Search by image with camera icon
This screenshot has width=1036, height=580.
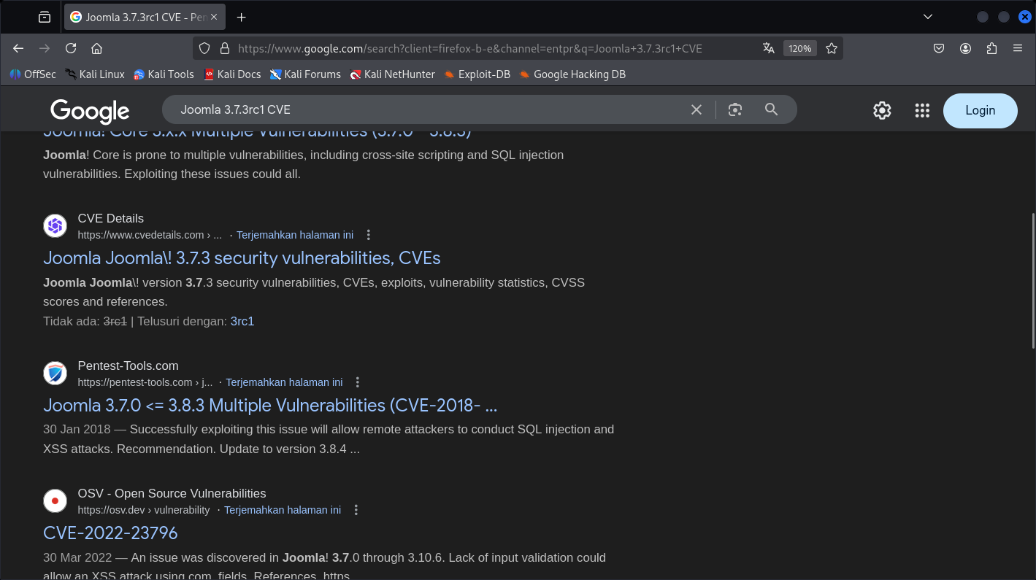click(x=735, y=109)
